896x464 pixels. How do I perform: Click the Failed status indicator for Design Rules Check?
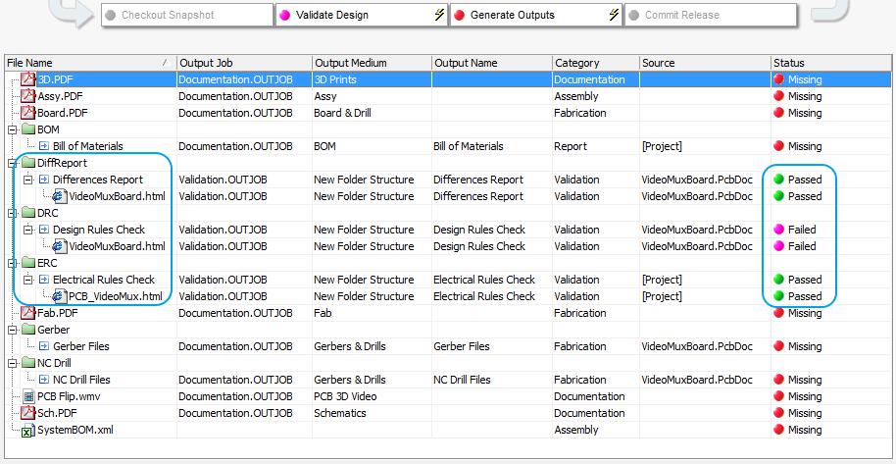779,230
